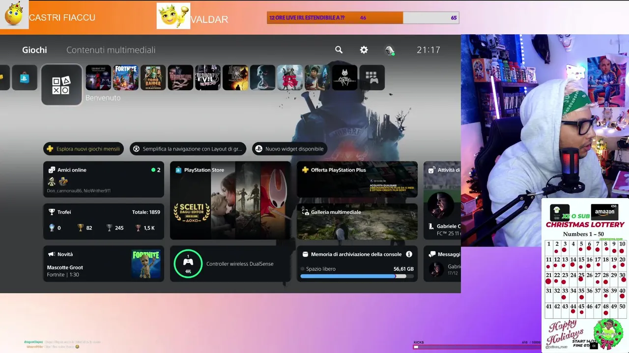Click the search magnifier icon
The image size is (629, 353).
pos(339,50)
